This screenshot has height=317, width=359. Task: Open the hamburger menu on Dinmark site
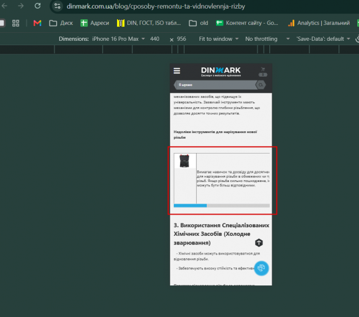pyautogui.click(x=177, y=71)
